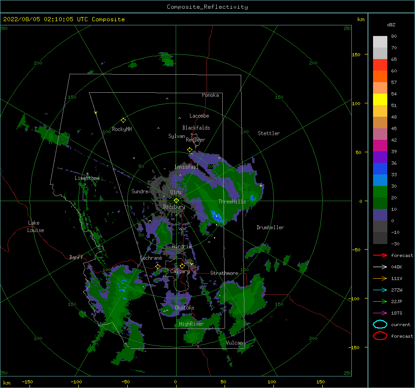
Task: Select the bright yellow swatch in dBZ scale
Action: (x=380, y=99)
